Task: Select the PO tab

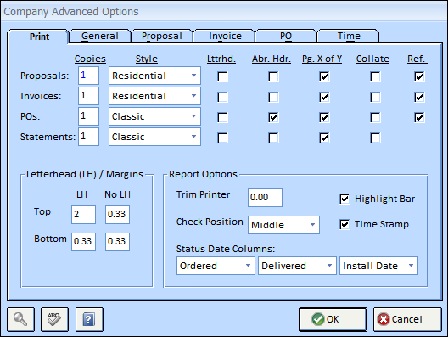Action: tap(286, 36)
